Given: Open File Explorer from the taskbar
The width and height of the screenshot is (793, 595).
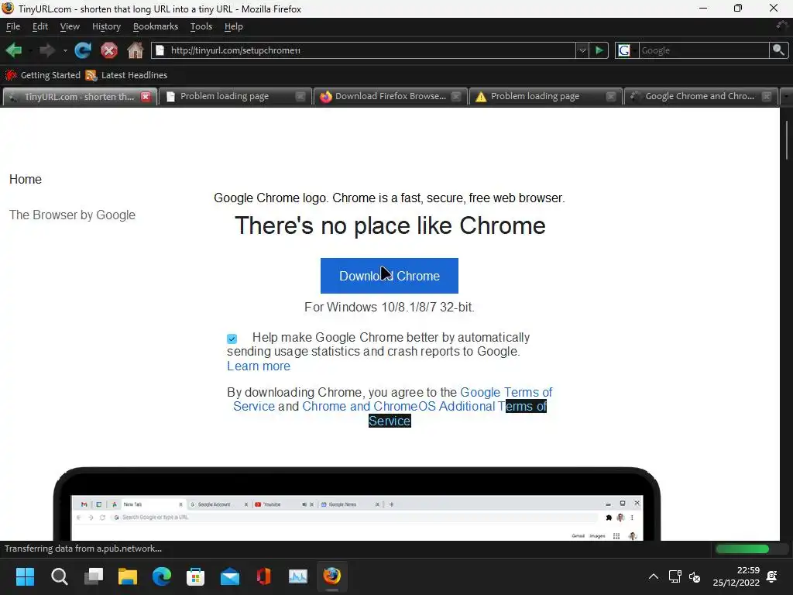Looking at the screenshot, I should coord(128,576).
